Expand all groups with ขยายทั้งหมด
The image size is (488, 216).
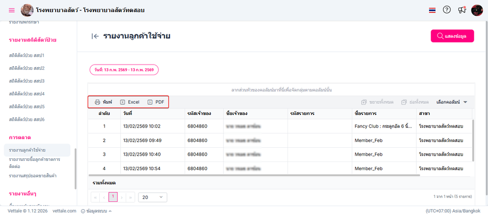pyautogui.click(x=378, y=102)
